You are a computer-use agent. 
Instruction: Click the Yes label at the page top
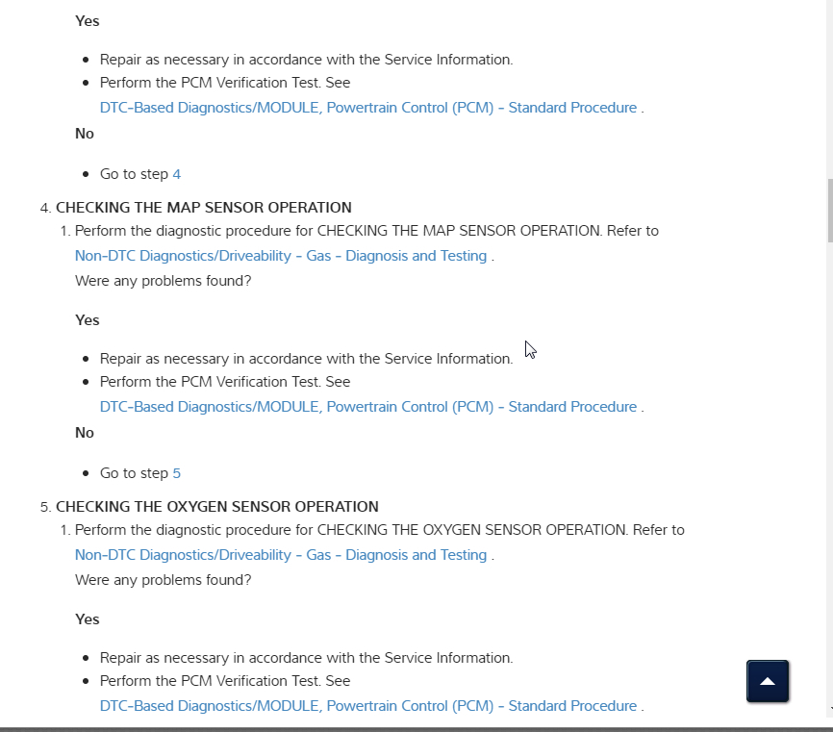pos(88,21)
